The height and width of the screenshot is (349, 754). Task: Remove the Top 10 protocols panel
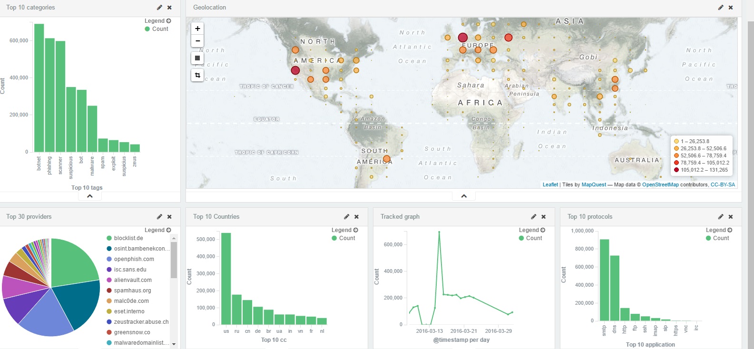coord(731,217)
